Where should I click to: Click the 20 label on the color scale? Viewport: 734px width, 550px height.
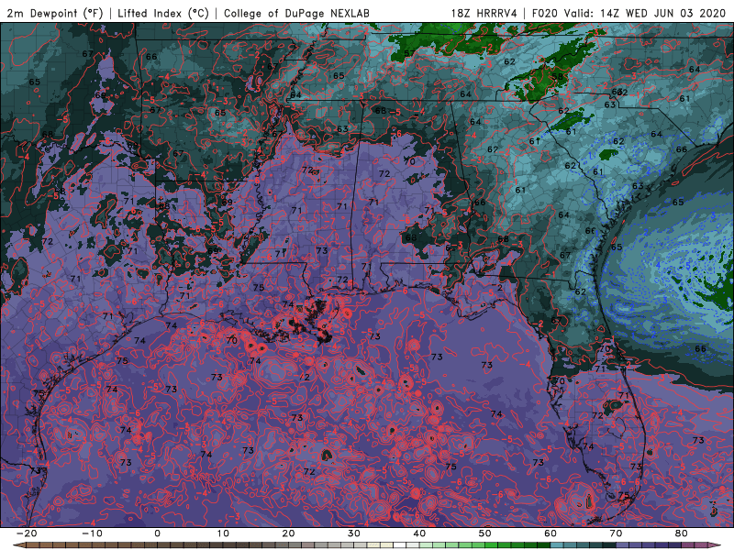[288, 533]
